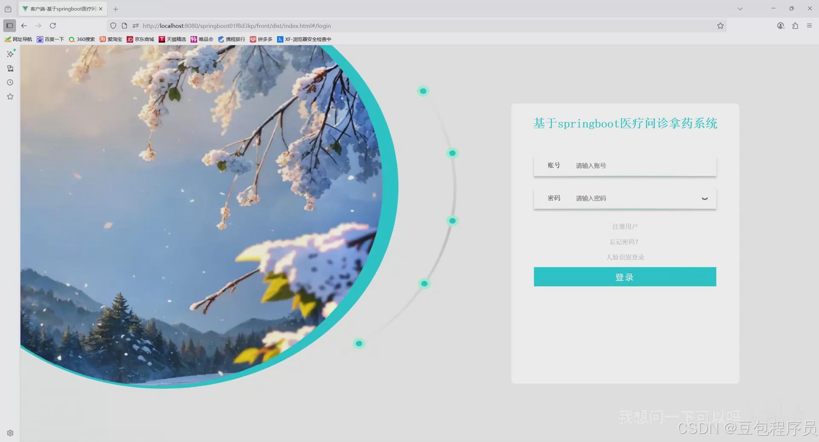Viewport: 819px width, 442px height.
Task: Select the 客户端-基于springboot医疗问 tab
Action: tap(63, 9)
